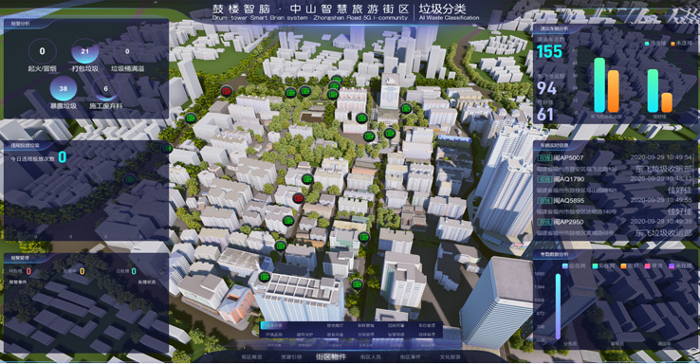
Task: Toggle the 已连接 cyan legend item
Action: coord(654,44)
